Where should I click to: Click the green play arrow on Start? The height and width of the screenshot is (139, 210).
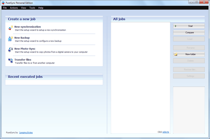(x=176, y=26)
